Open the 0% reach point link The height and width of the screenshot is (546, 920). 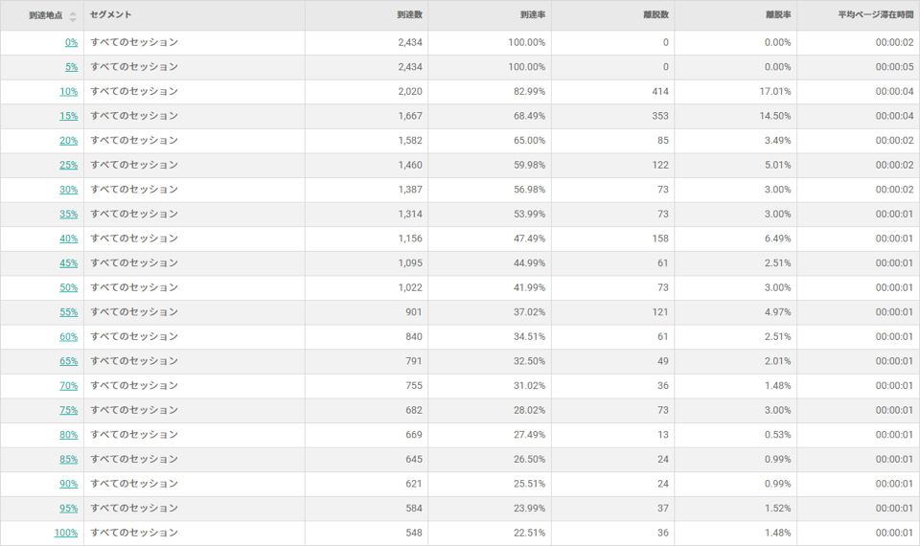[x=71, y=42]
